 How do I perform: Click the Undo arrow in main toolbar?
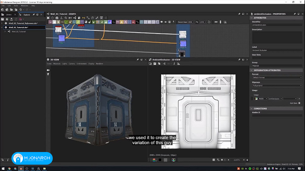point(21,10)
